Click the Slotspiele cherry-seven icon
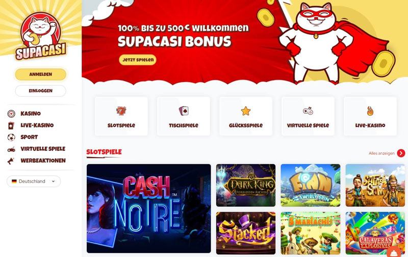This screenshot has width=408, height=257. (x=121, y=111)
